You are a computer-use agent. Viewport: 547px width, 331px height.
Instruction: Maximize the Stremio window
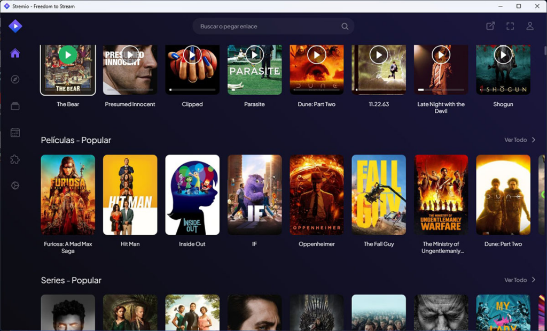click(519, 6)
